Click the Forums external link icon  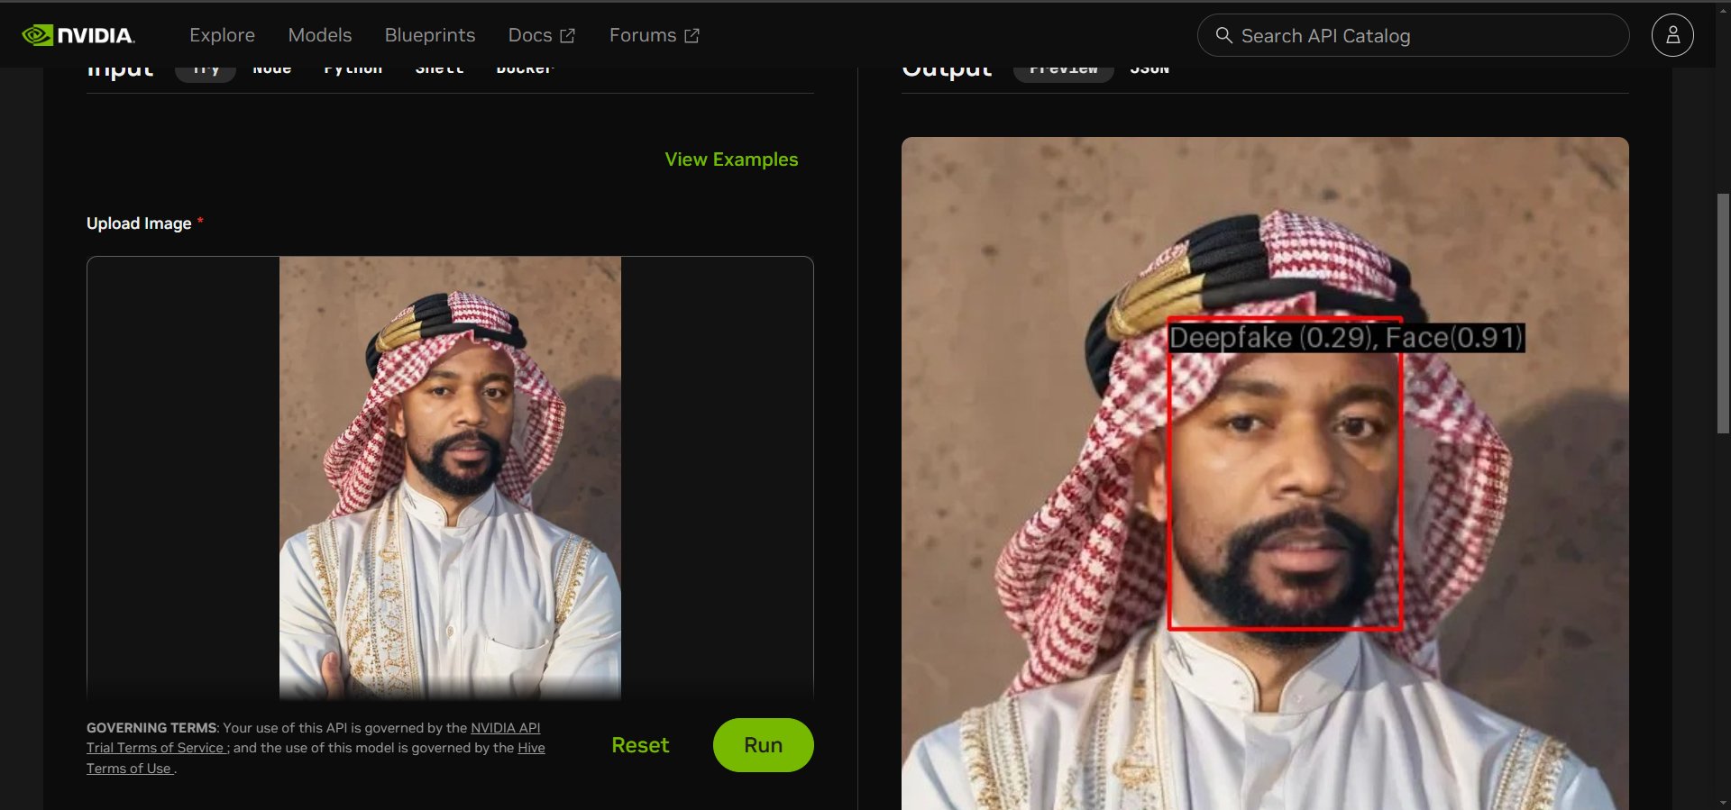point(691,35)
